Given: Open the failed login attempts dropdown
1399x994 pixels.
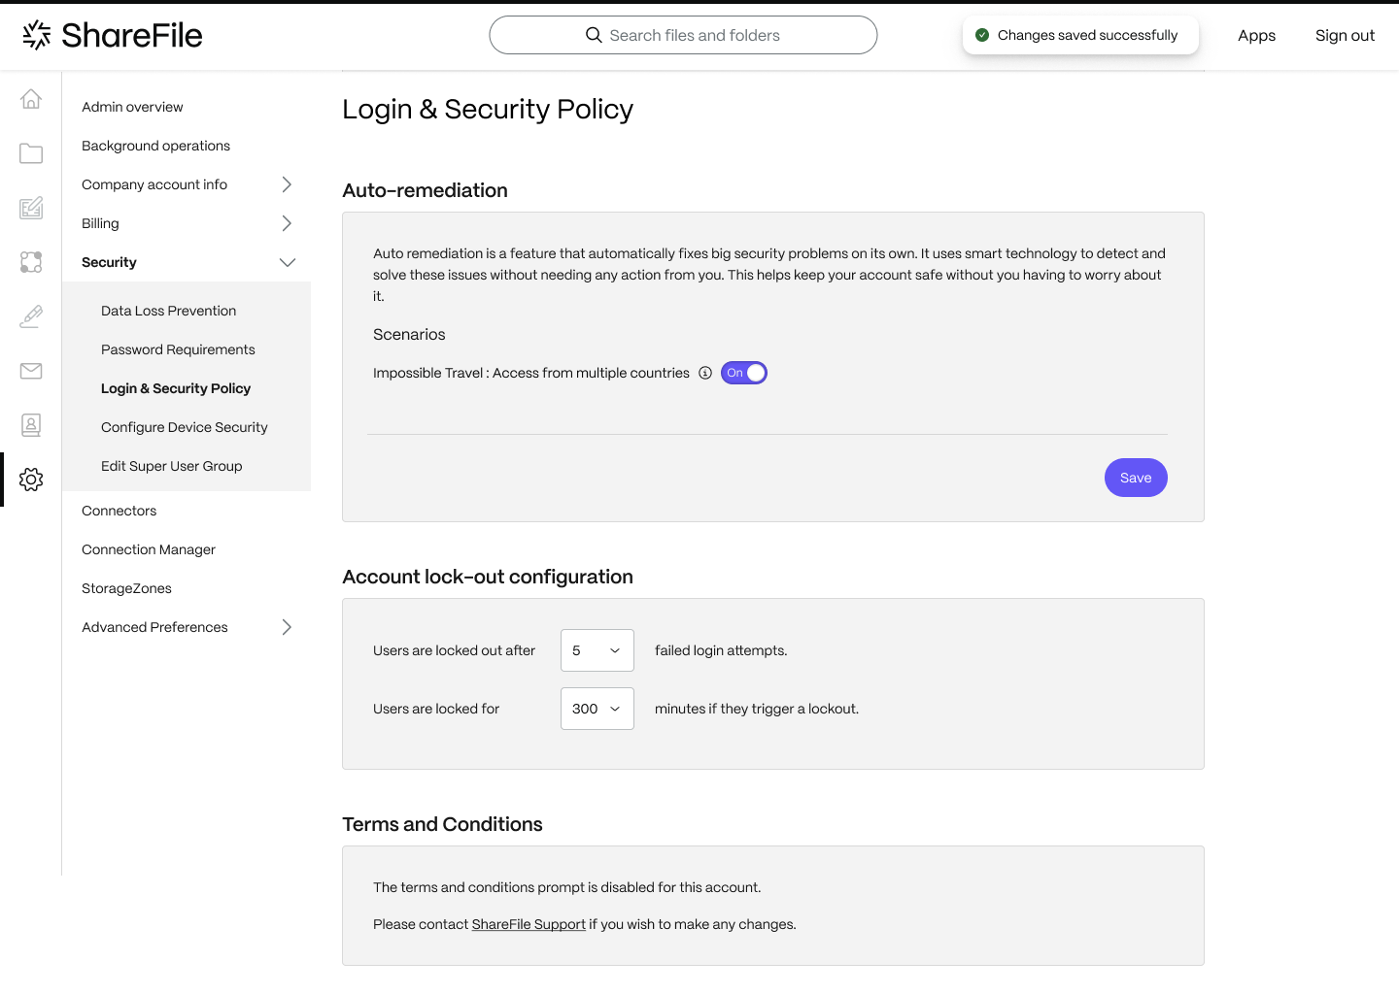Looking at the screenshot, I should [x=597, y=650].
